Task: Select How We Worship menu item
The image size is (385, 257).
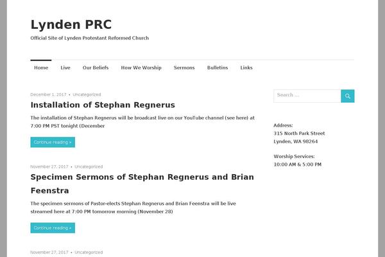Action: 141,67
